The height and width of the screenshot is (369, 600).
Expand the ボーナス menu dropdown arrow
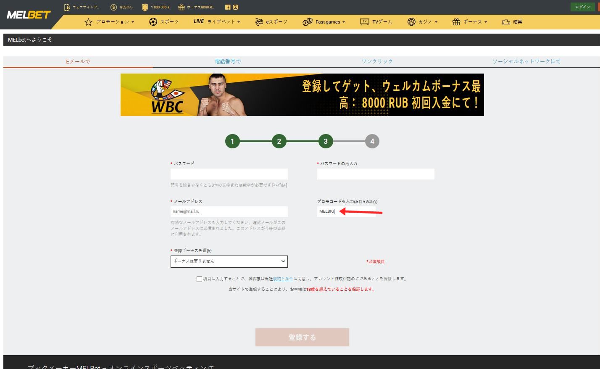(485, 22)
